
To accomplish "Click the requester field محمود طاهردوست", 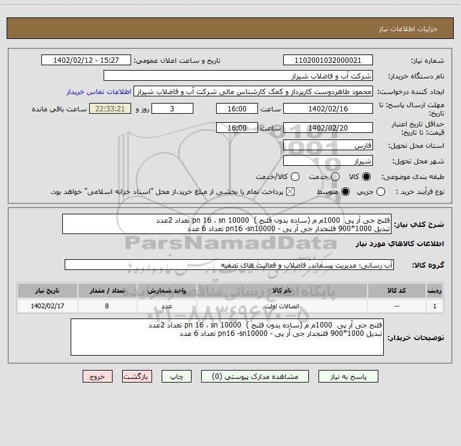I will pyautogui.click(x=253, y=91).
